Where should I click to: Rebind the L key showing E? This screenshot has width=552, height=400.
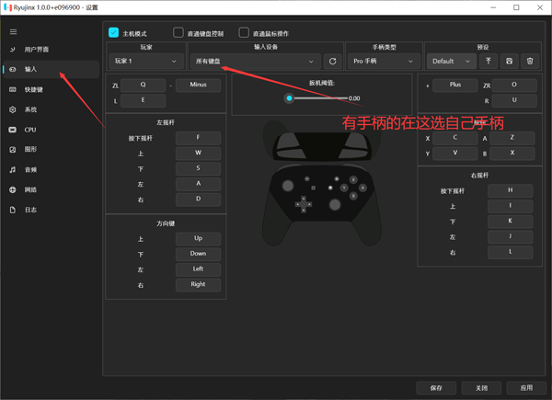coord(143,100)
